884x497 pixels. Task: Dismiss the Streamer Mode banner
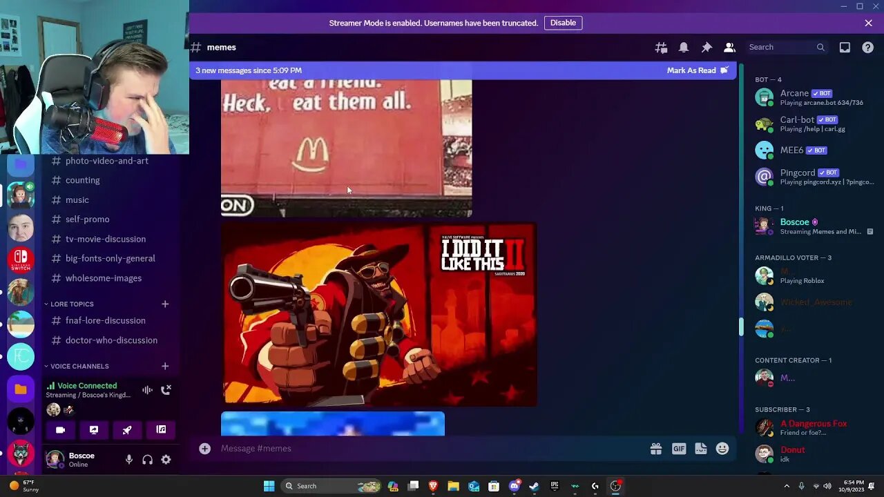coord(868,23)
